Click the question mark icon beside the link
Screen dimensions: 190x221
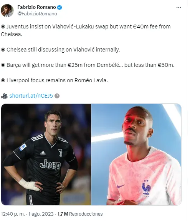pyautogui.click(x=57, y=96)
